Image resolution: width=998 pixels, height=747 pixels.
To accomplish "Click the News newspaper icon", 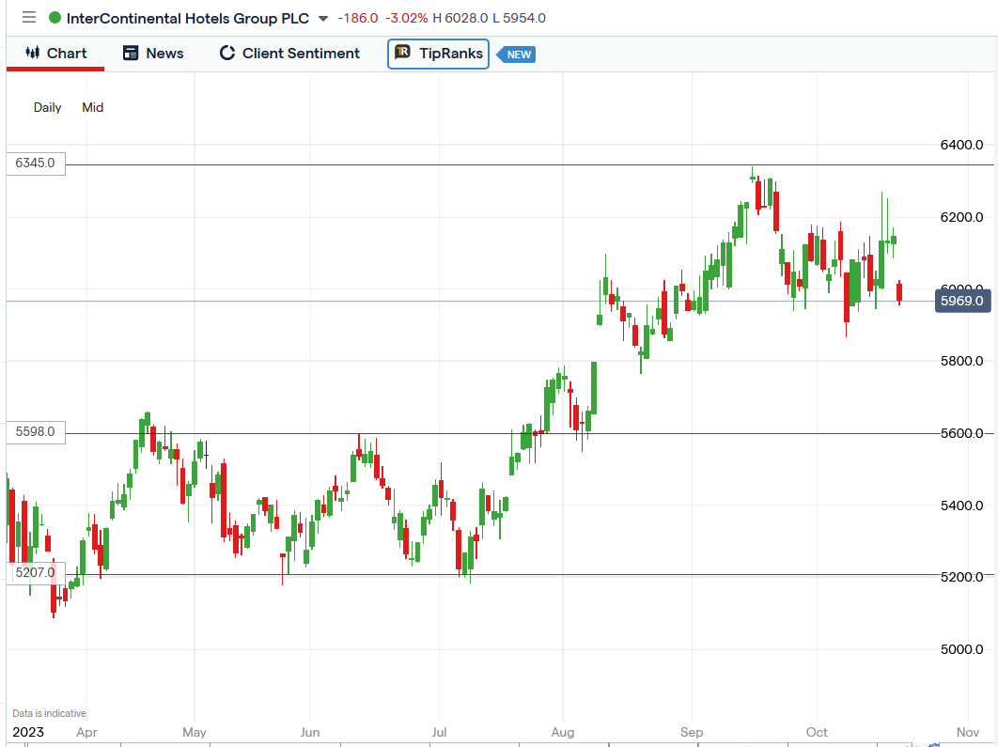I will (131, 53).
